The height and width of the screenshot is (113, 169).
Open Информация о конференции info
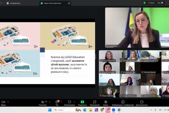(x=123, y=102)
